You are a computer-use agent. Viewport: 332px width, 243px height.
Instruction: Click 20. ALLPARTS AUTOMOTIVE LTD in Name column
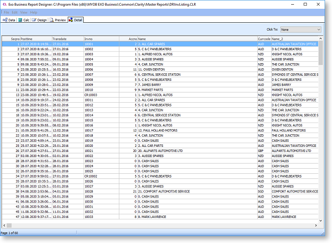coord(160,151)
